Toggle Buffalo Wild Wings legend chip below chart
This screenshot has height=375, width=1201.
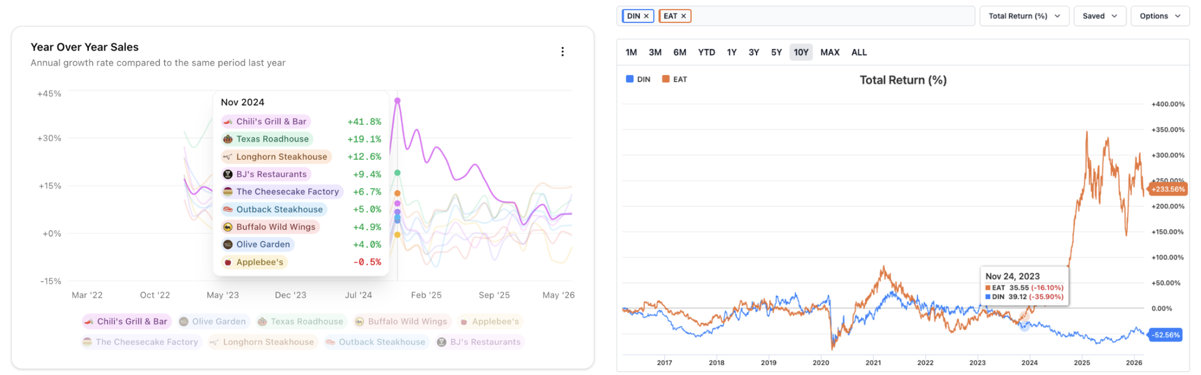pyautogui.click(x=401, y=321)
